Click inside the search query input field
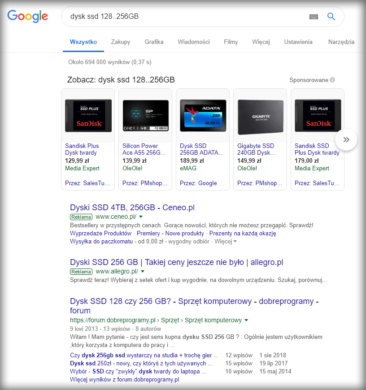Viewport: 366px width, 390px height. [179, 16]
